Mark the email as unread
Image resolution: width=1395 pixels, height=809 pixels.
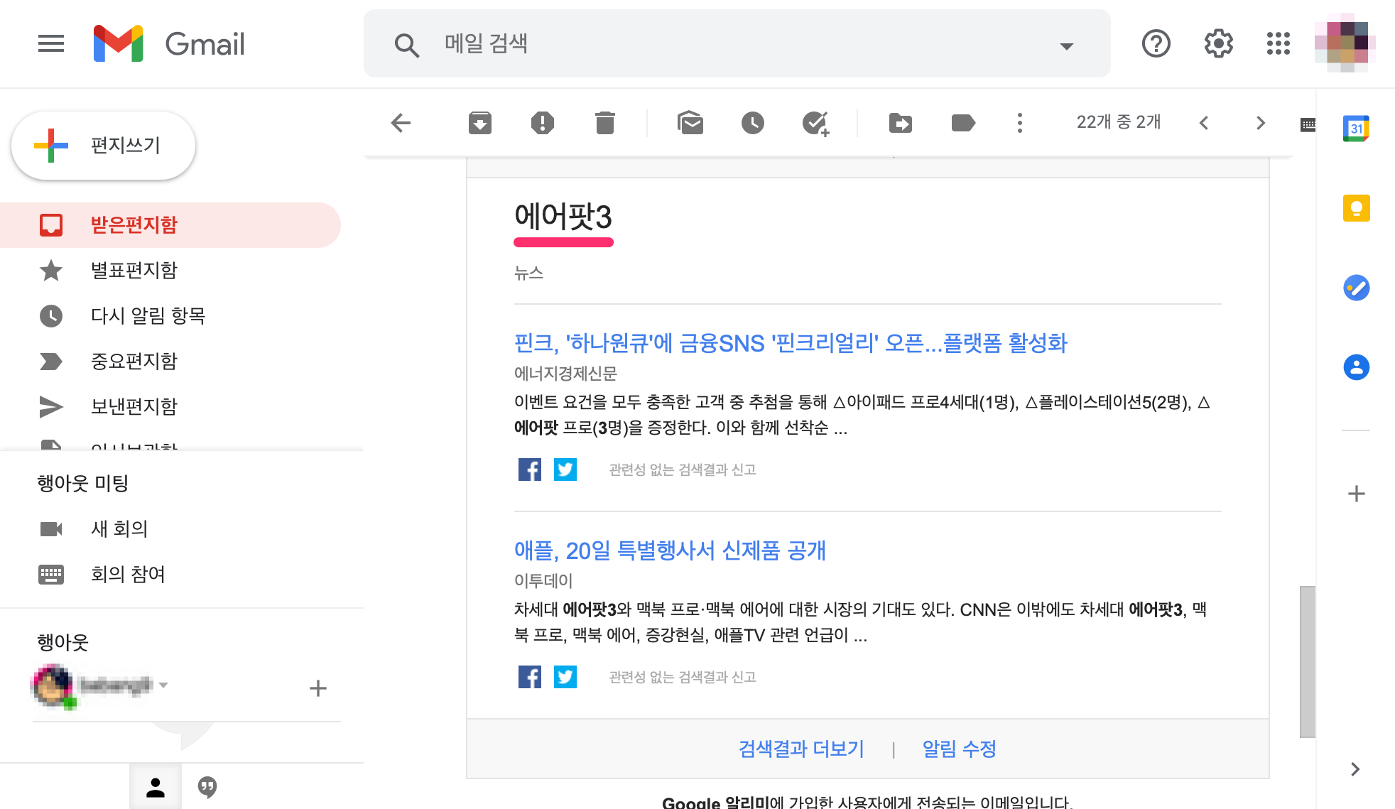coord(690,123)
